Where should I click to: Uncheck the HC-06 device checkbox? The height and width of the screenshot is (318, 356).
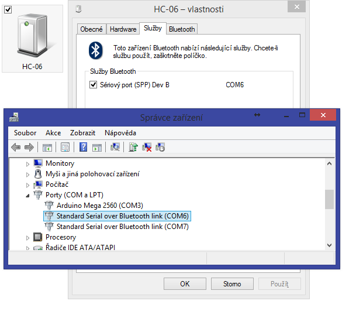tap(8, 9)
